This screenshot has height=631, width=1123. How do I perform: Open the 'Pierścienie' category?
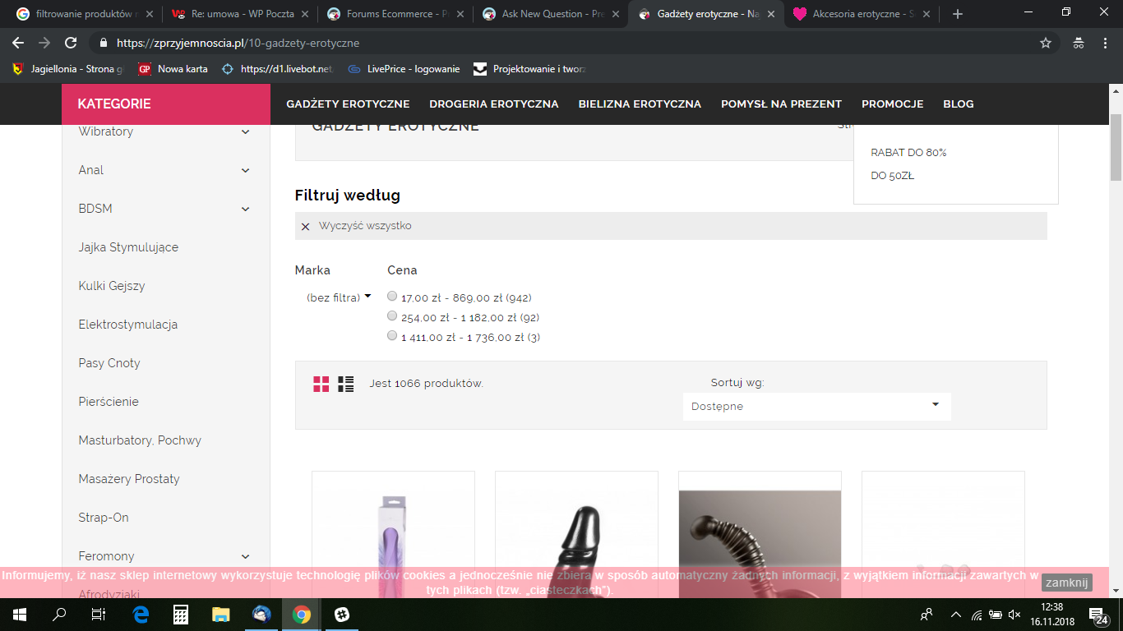(109, 402)
